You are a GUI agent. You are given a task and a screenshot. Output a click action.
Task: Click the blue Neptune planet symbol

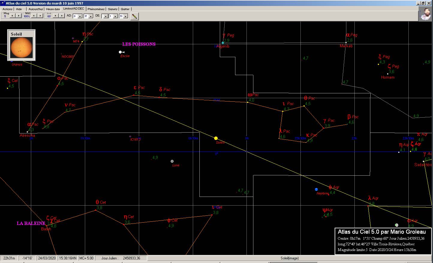click(316, 189)
